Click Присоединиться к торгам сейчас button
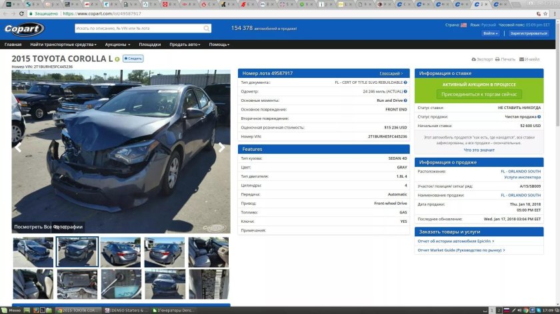560x314 pixels. (479, 94)
